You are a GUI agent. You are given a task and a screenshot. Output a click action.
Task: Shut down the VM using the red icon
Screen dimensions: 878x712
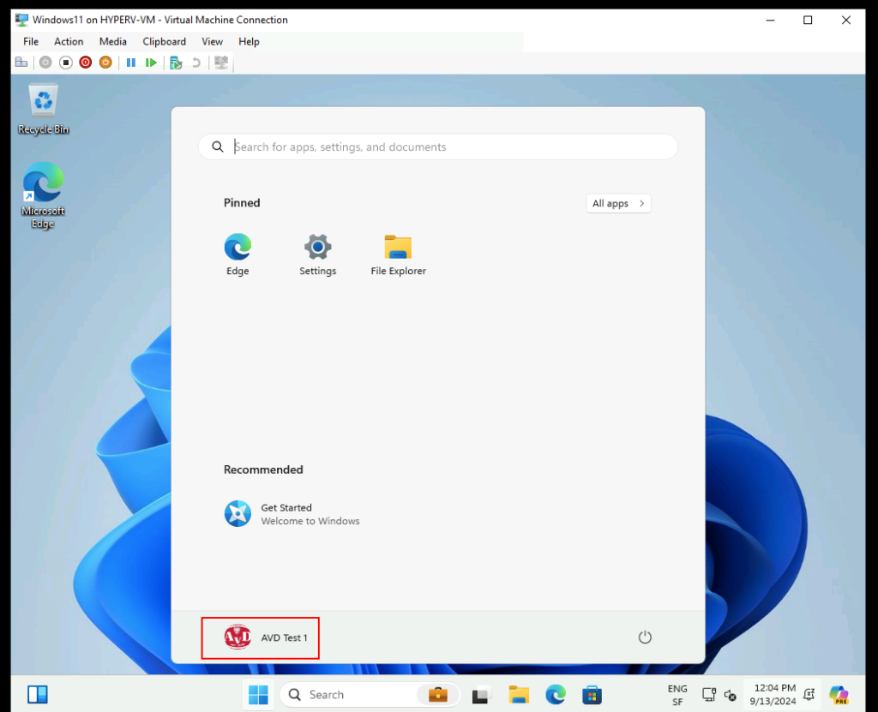[86, 63]
